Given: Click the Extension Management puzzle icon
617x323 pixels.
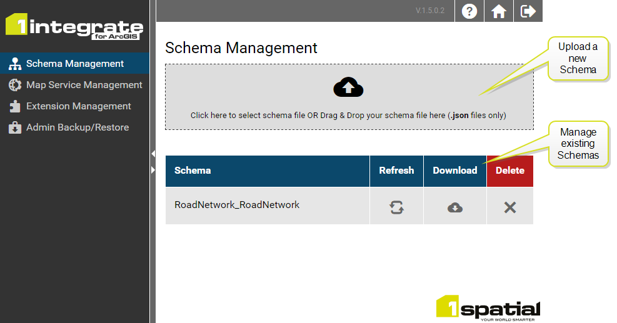Looking at the screenshot, I should [x=15, y=106].
